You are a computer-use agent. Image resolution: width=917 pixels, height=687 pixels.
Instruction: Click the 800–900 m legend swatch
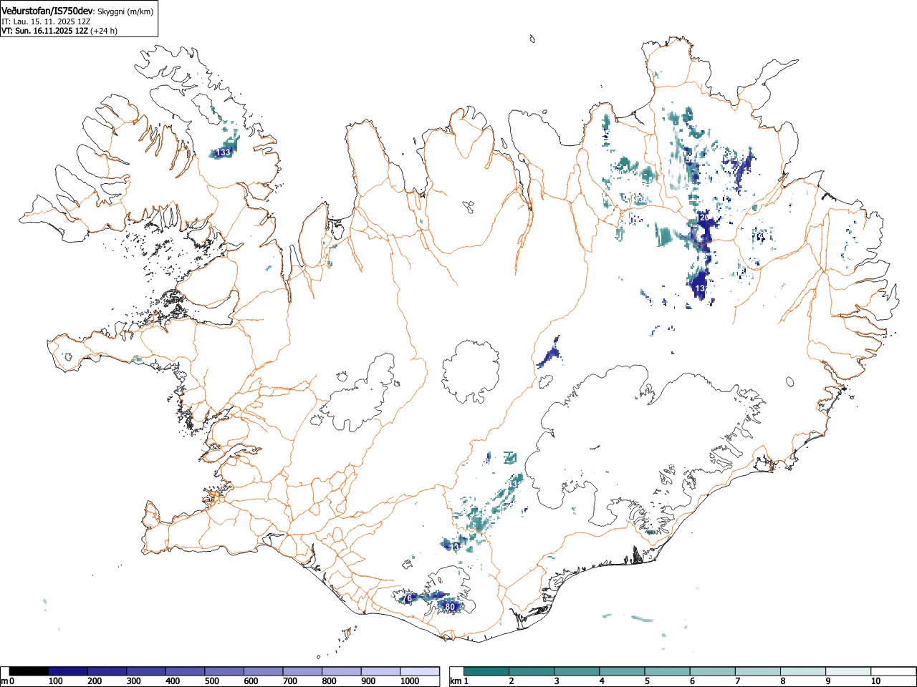tap(342, 671)
